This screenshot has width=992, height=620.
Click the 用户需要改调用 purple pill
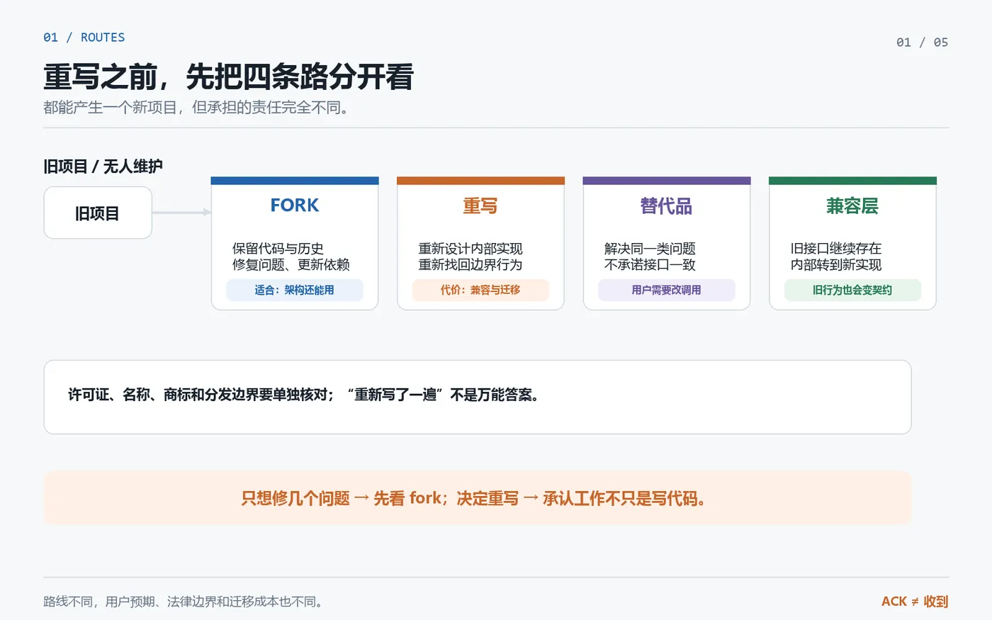666,290
